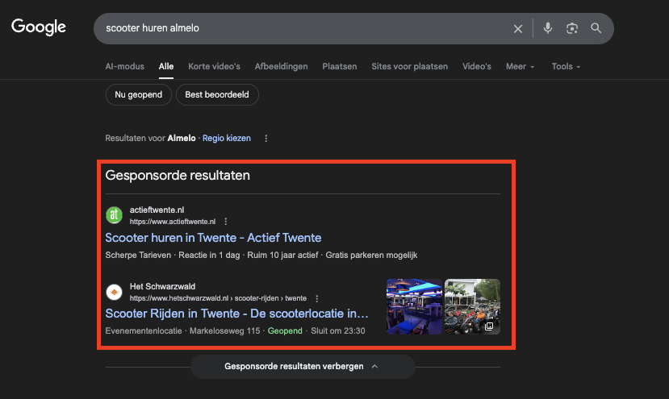Screen dimensions: 669x399
Task: Clear the search query with X icon
Action: [518, 29]
